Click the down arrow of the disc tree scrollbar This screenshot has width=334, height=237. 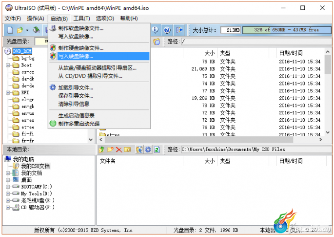pos(91,140)
